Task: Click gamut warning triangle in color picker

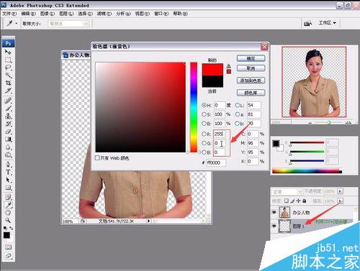Action: tap(228, 66)
